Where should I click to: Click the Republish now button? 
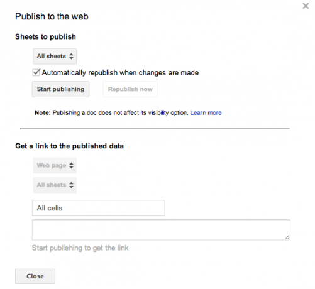pyautogui.click(x=130, y=89)
